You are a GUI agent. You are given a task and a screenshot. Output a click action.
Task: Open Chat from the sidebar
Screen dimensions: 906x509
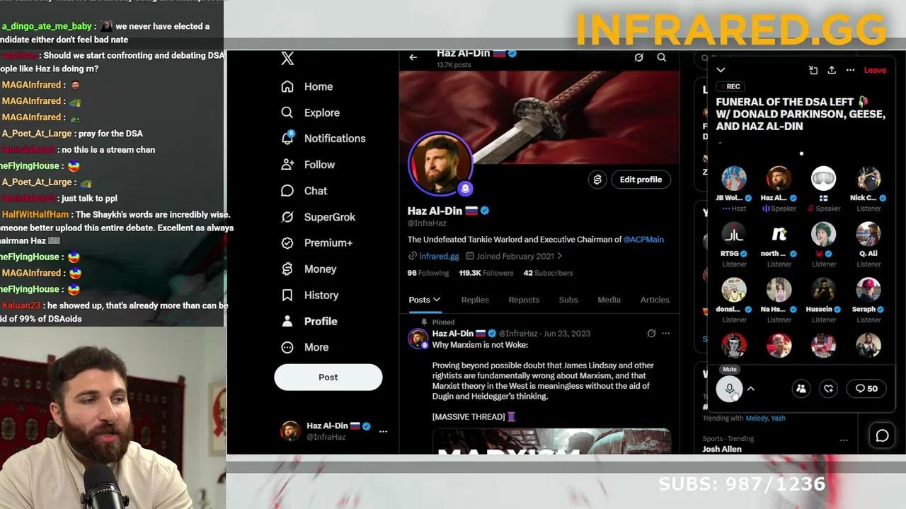click(304, 191)
